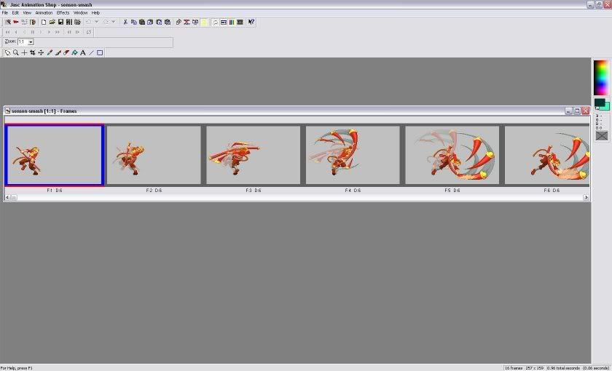Select the Arrow tool in tool palette
This screenshot has width=612, height=371.
[7, 52]
